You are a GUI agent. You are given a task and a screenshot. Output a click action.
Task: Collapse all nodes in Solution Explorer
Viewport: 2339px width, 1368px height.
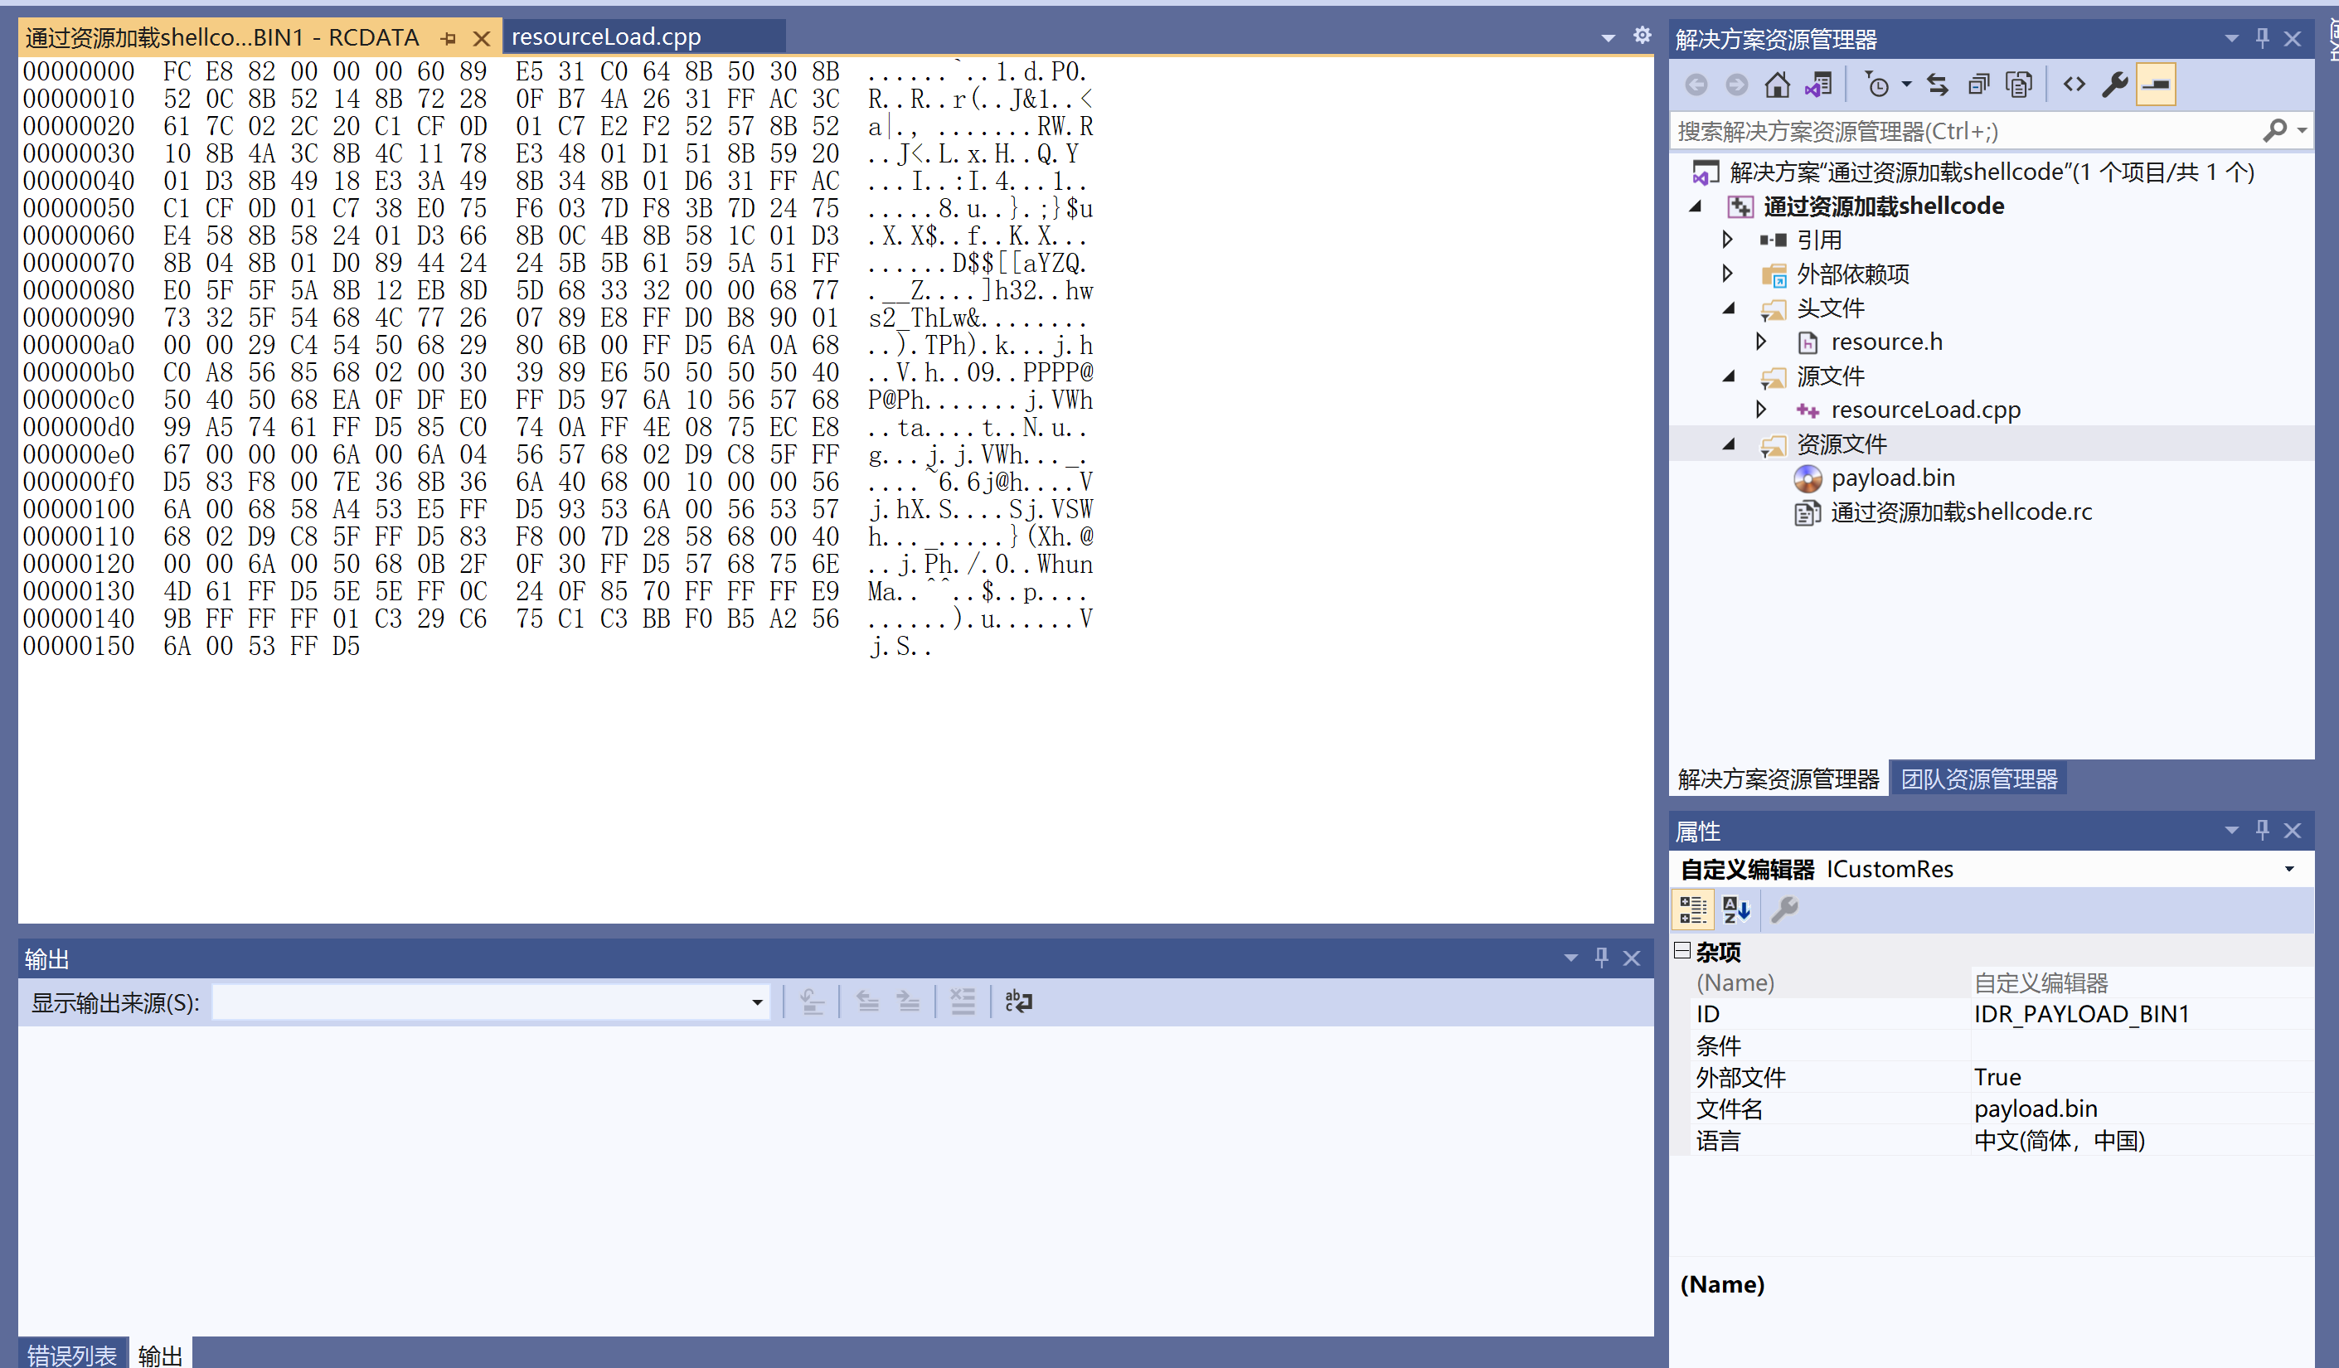[x=1978, y=85]
